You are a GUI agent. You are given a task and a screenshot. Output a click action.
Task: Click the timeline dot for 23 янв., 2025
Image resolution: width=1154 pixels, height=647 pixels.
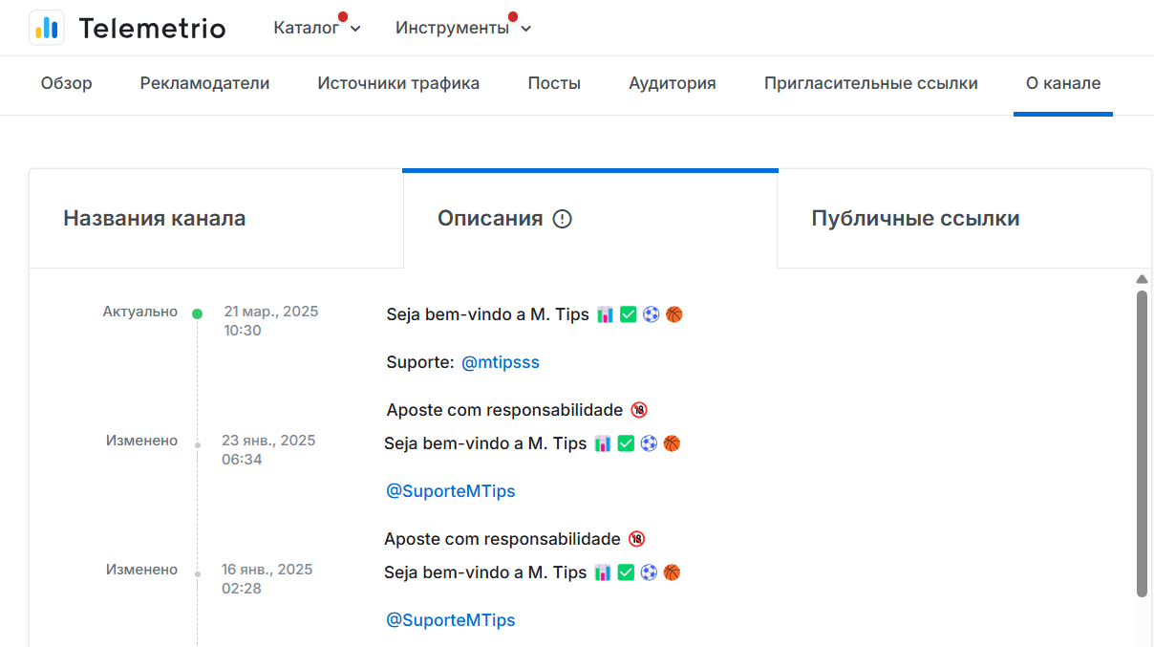(x=198, y=444)
